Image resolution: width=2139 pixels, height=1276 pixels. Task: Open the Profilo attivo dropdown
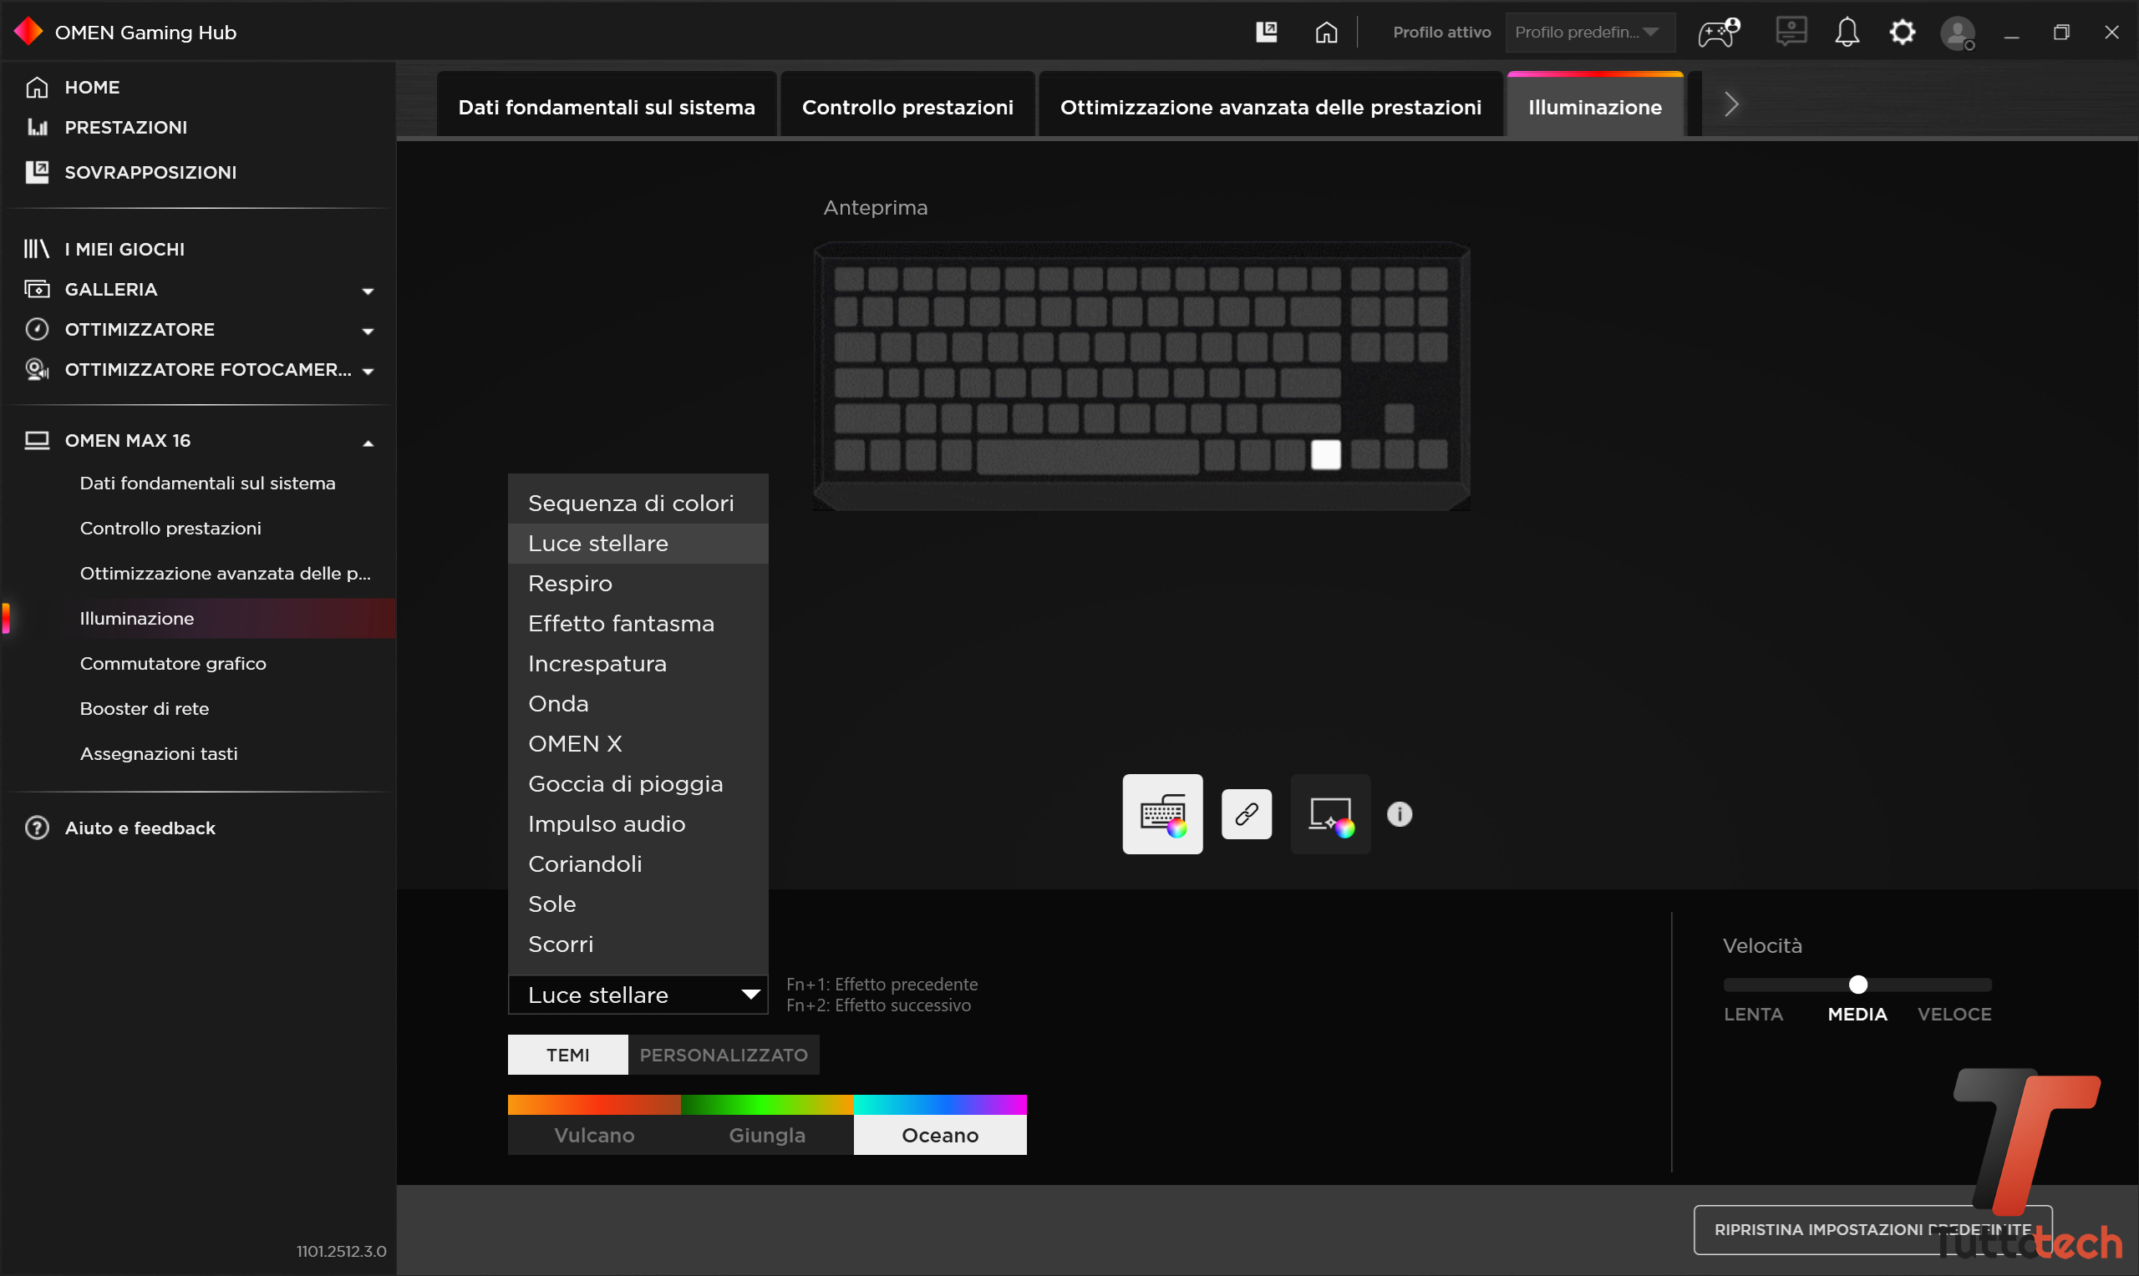[1588, 33]
